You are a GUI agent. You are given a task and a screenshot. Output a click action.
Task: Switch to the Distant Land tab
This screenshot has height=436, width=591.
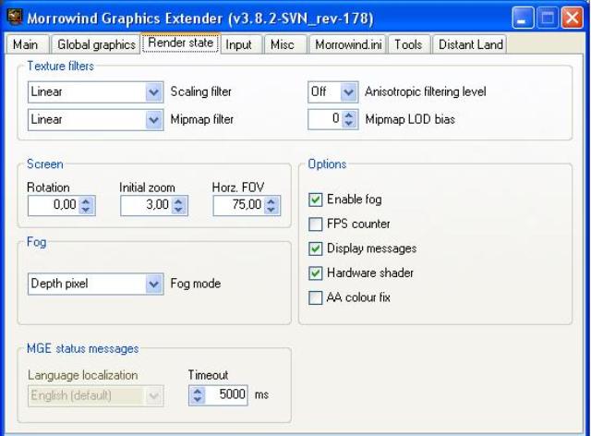(469, 44)
